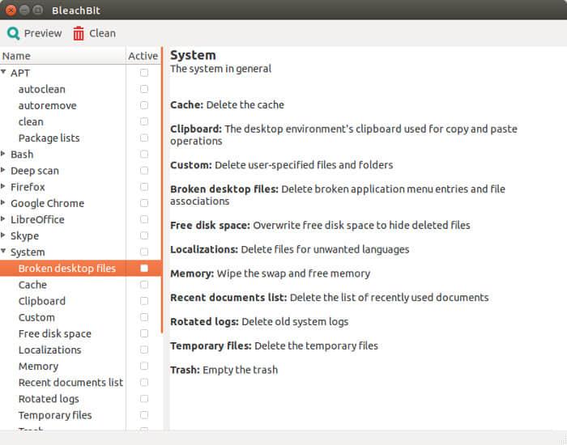The height and width of the screenshot is (445, 567).
Task: Click the Preview magnifying glass icon
Action: pos(13,33)
